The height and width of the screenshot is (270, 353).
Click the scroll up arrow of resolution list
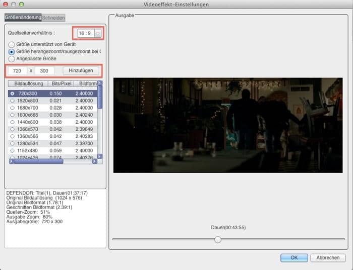coord(100,83)
